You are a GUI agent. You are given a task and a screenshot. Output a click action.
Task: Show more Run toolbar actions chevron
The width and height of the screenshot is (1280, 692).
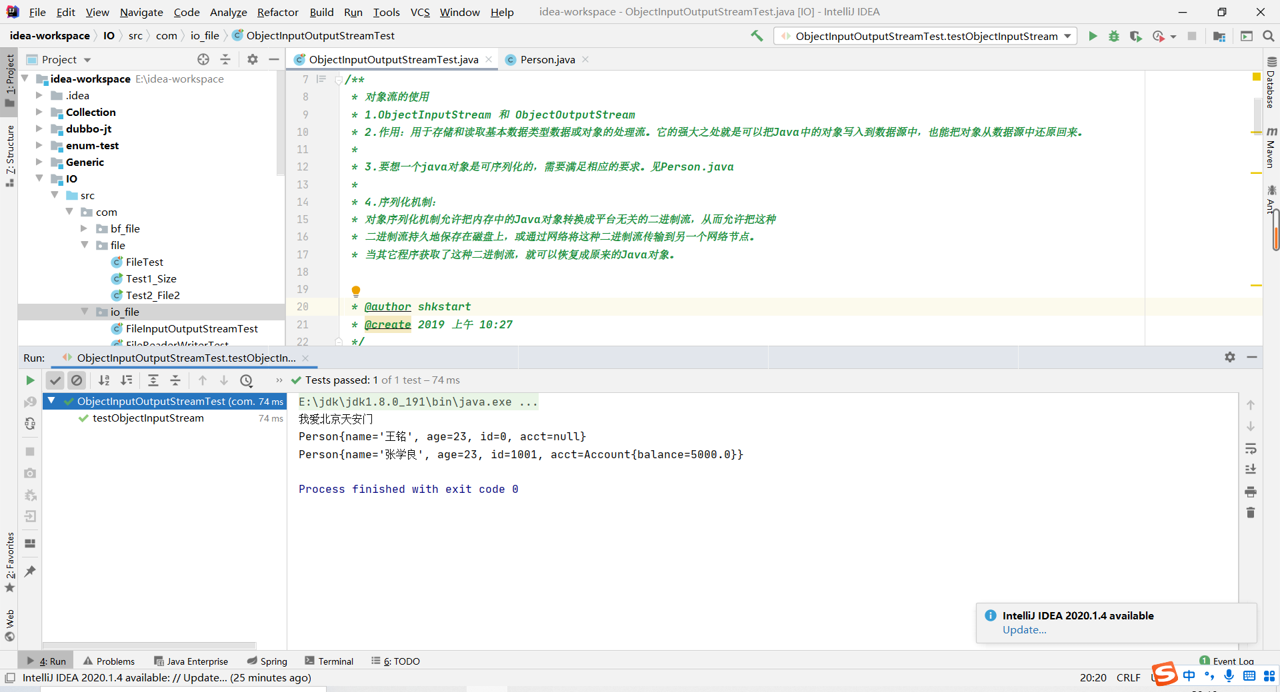point(279,380)
